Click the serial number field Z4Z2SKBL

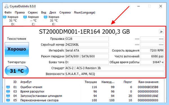[87, 45]
